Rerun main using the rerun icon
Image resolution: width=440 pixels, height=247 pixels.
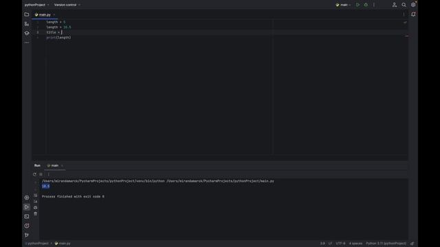pyautogui.click(x=34, y=174)
